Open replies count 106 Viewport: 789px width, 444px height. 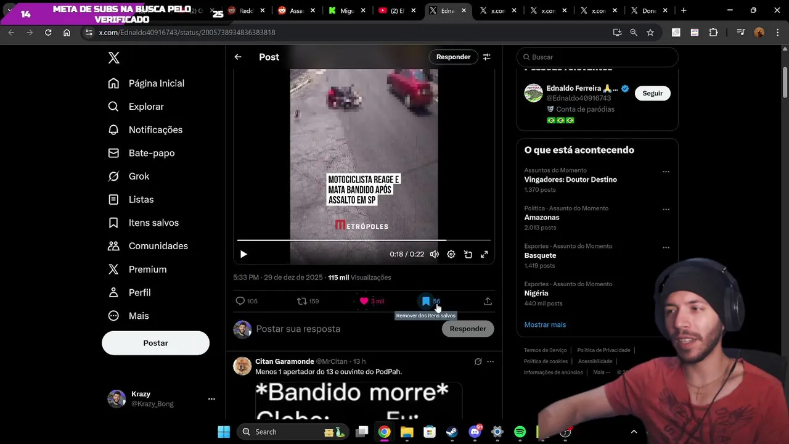[247, 301]
